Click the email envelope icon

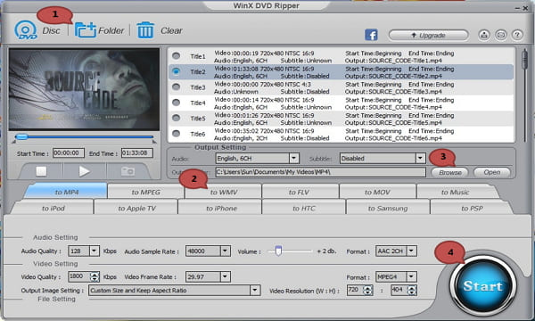click(x=501, y=35)
